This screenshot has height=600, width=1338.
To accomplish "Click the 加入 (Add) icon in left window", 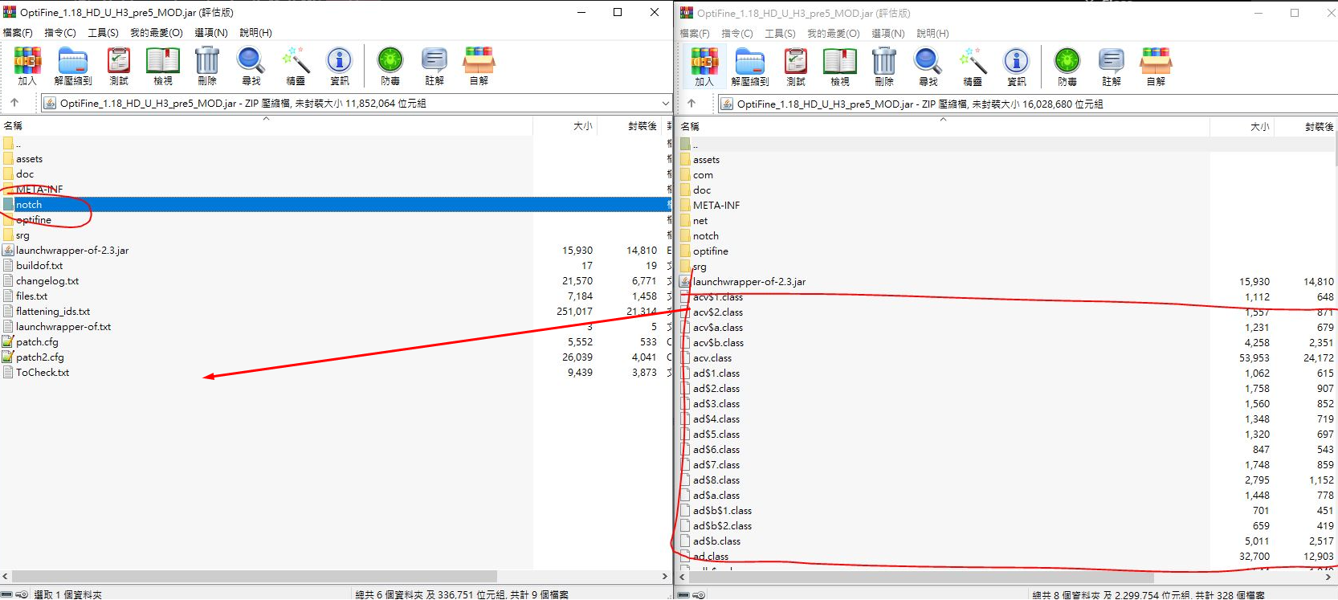I will point(27,66).
